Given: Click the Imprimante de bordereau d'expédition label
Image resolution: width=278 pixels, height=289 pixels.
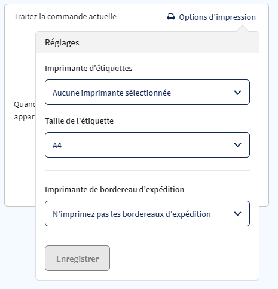Looking at the screenshot, I should click(x=115, y=190).
